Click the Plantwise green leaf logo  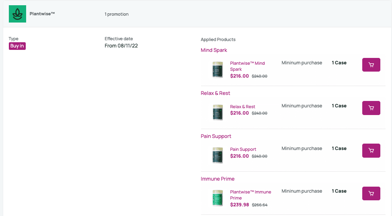pyautogui.click(x=18, y=14)
